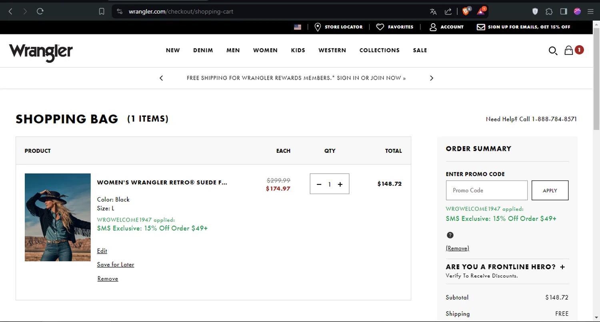This screenshot has height=322, width=600.
Task: Show previous promo banner message
Action: coord(161,78)
